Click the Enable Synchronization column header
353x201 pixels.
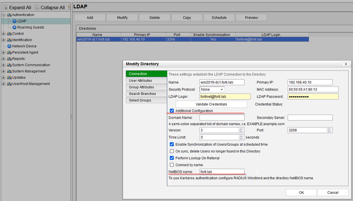213,35
